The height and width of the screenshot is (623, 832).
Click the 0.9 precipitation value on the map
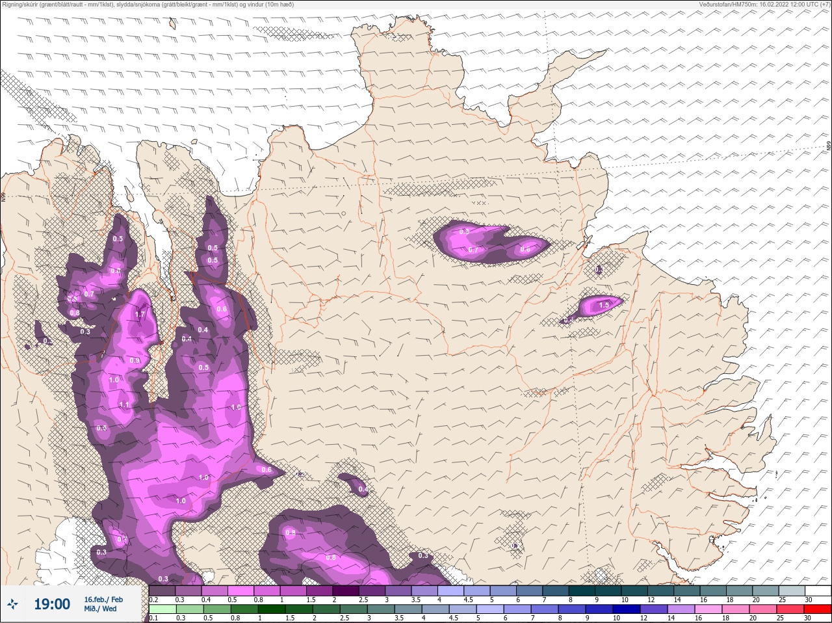click(x=135, y=360)
